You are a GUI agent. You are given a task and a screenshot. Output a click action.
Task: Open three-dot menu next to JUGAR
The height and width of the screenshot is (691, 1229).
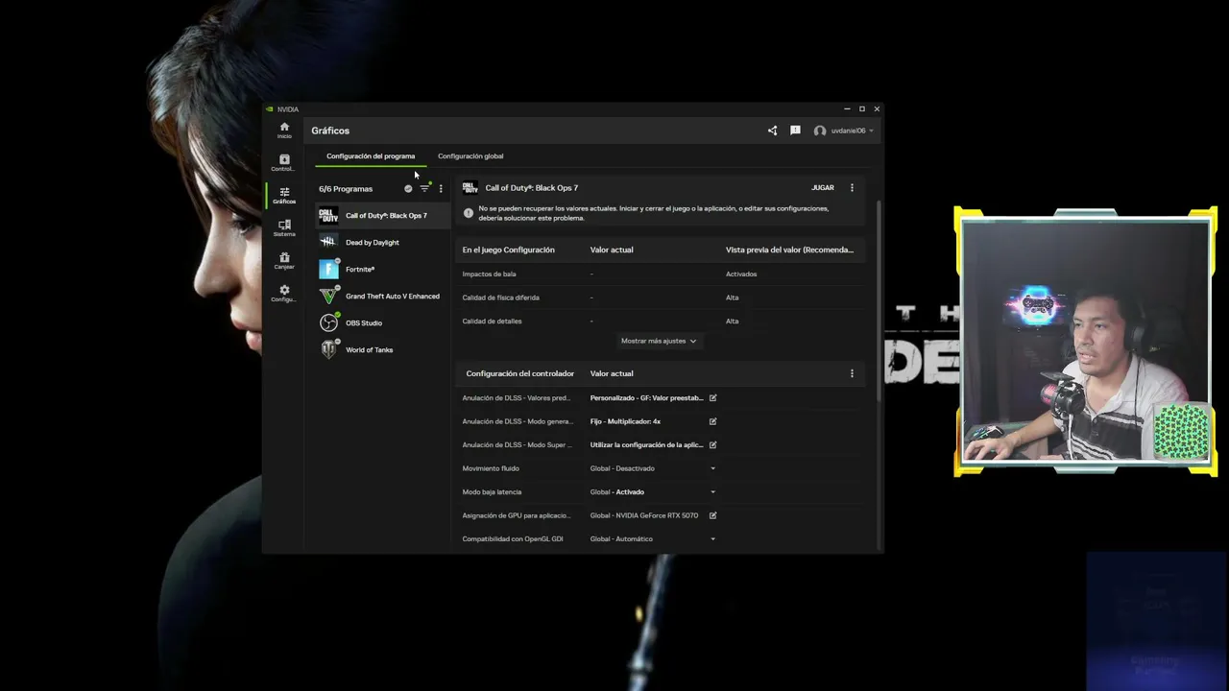pos(852,188)
